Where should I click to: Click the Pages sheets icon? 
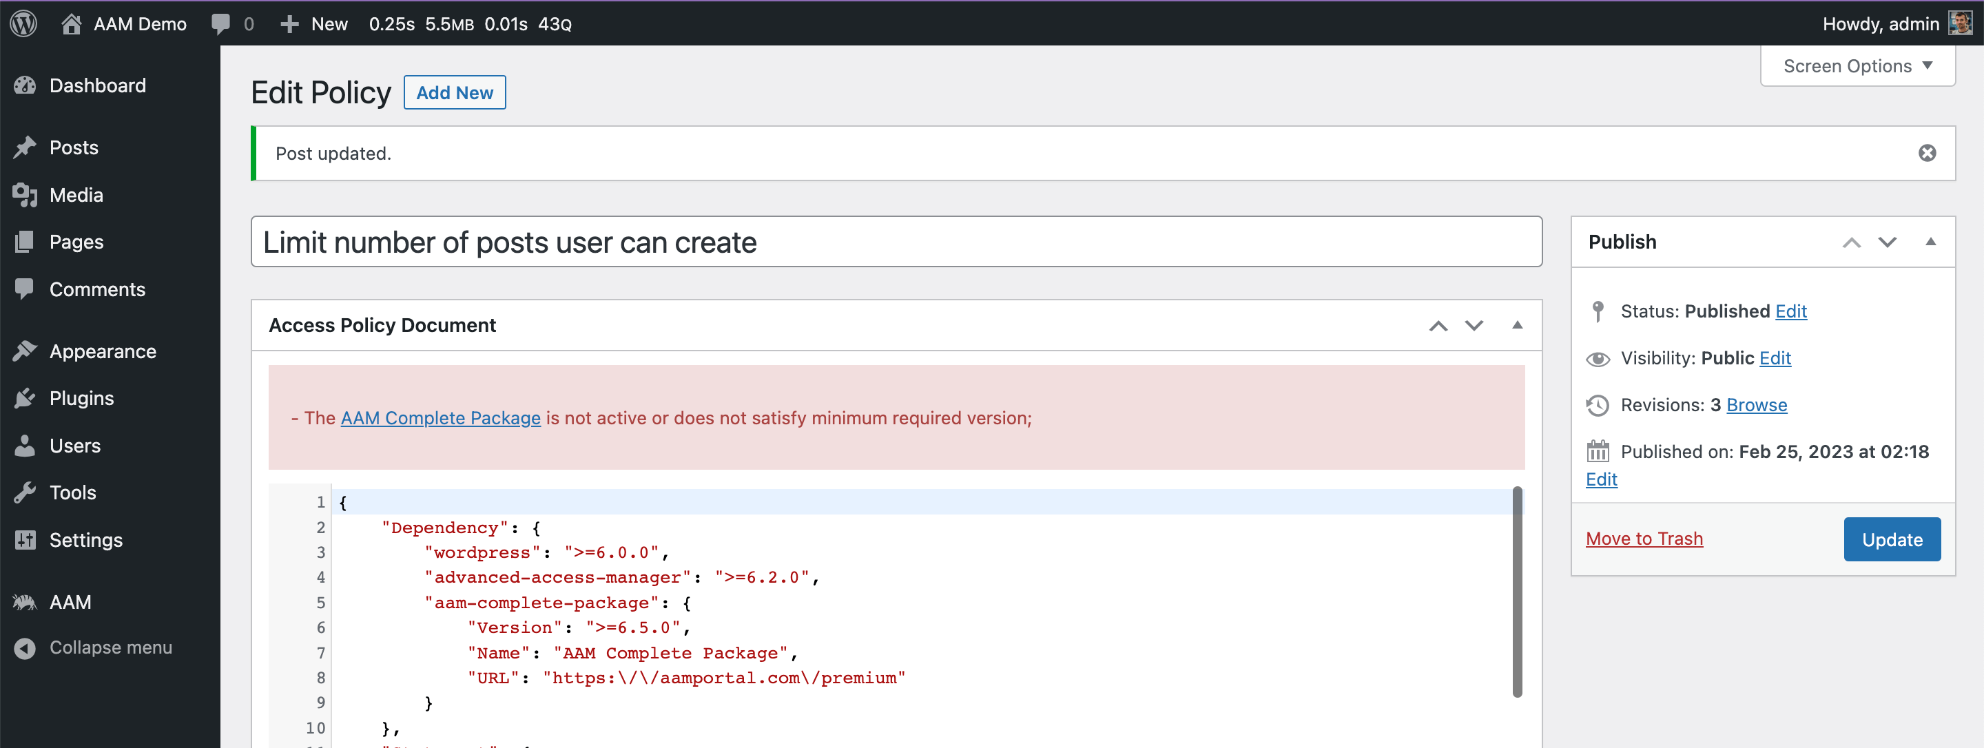coord(25,242)
